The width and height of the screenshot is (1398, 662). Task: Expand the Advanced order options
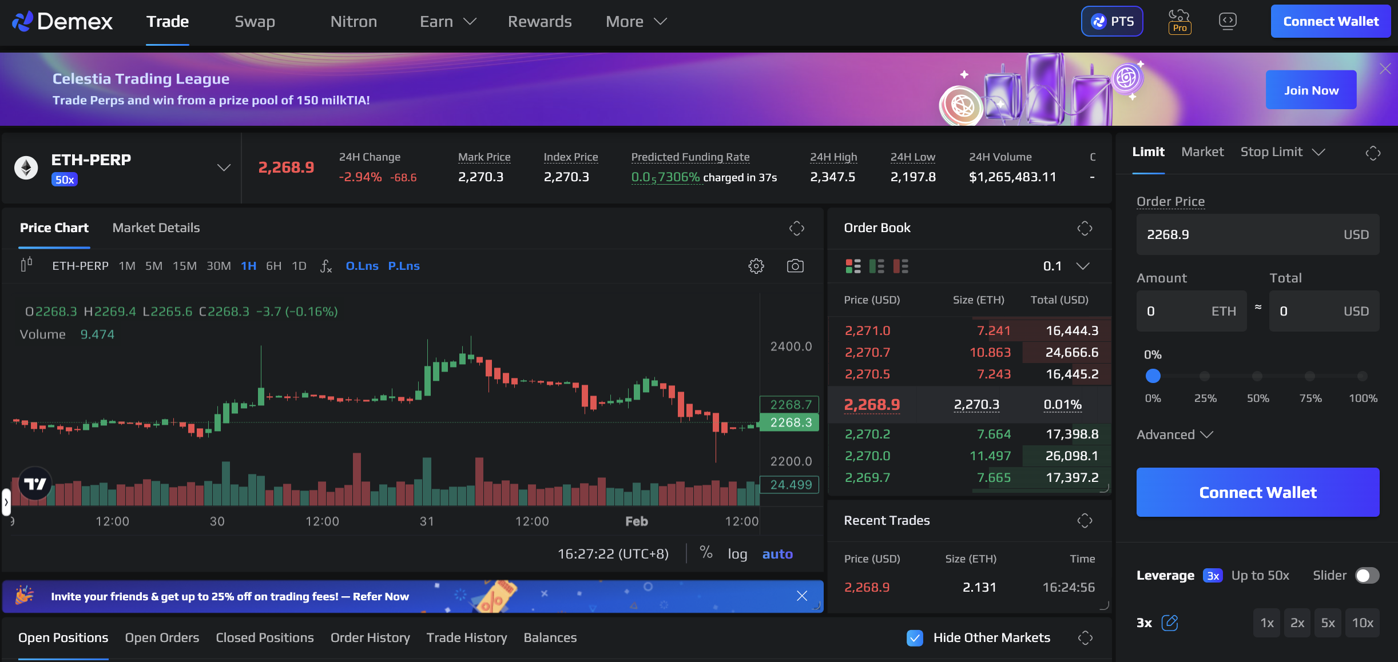coord(1174,434)
